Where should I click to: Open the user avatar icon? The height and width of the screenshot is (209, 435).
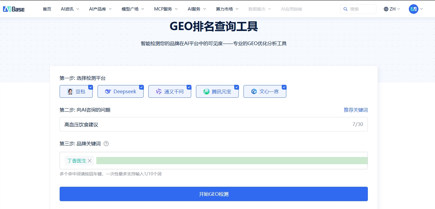point(413,9)
